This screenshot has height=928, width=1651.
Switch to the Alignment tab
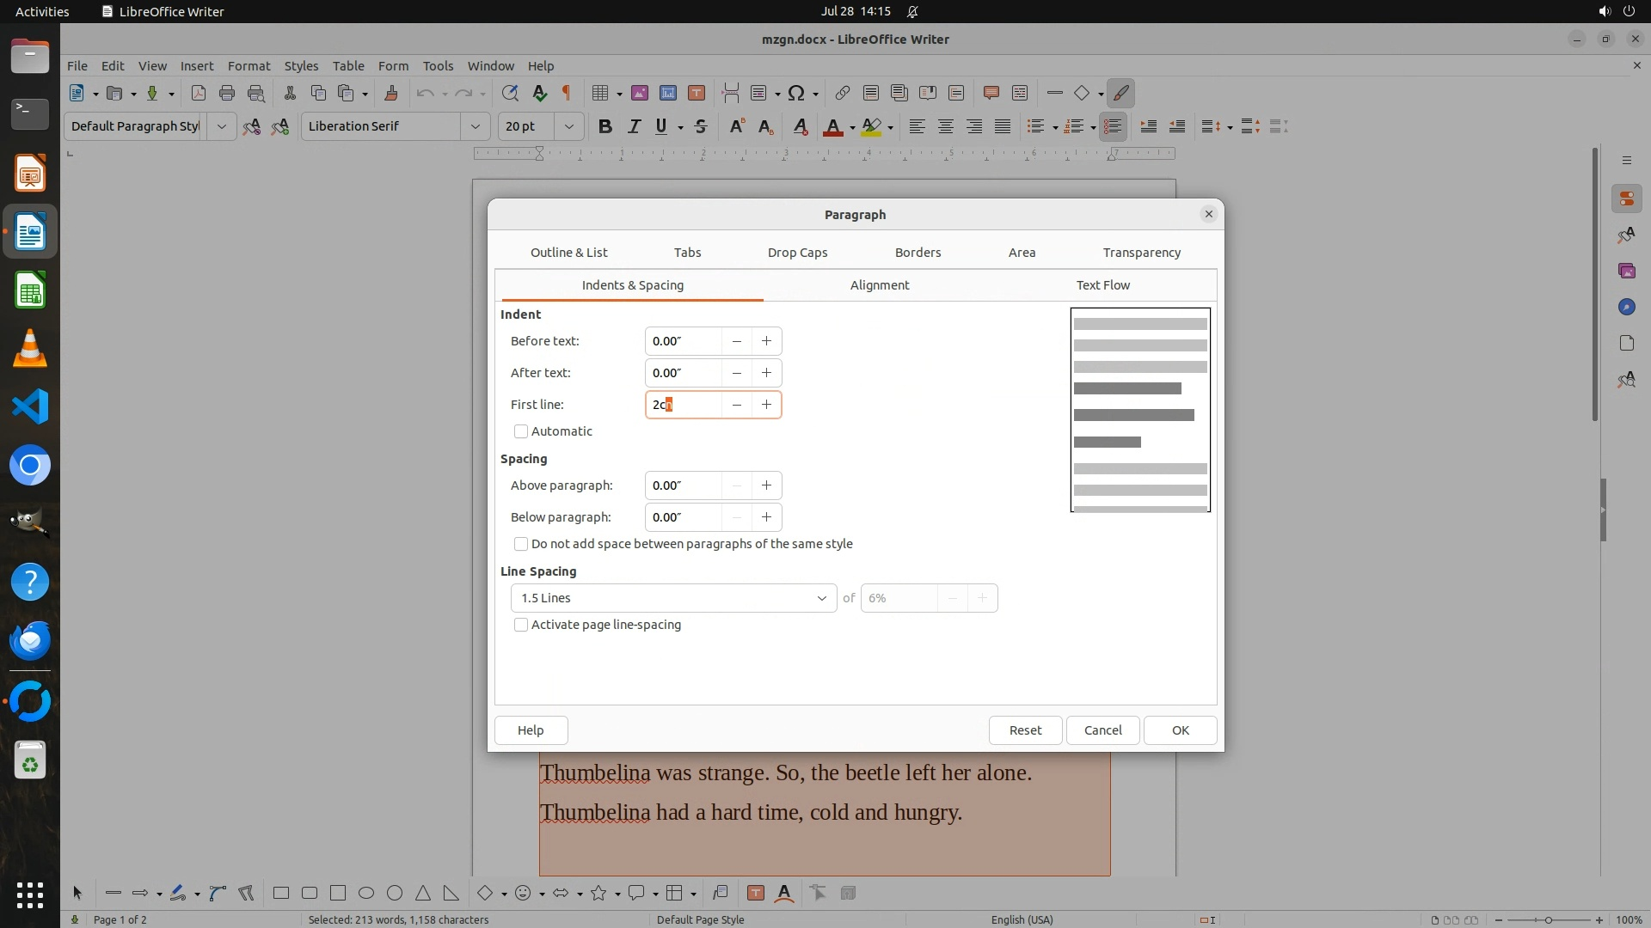879,285
